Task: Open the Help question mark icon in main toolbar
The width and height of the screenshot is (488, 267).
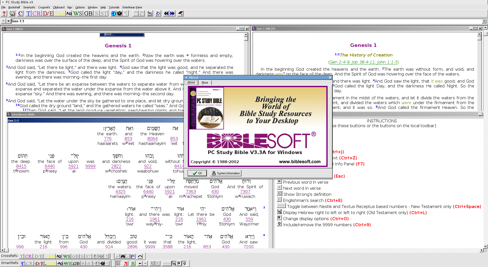Action: (x=4, y=13)
